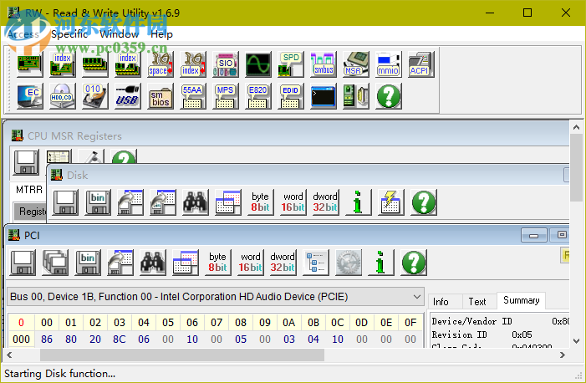Open the EDID tool icon
This screenshot has width=586, height=383.
point(290,95)
